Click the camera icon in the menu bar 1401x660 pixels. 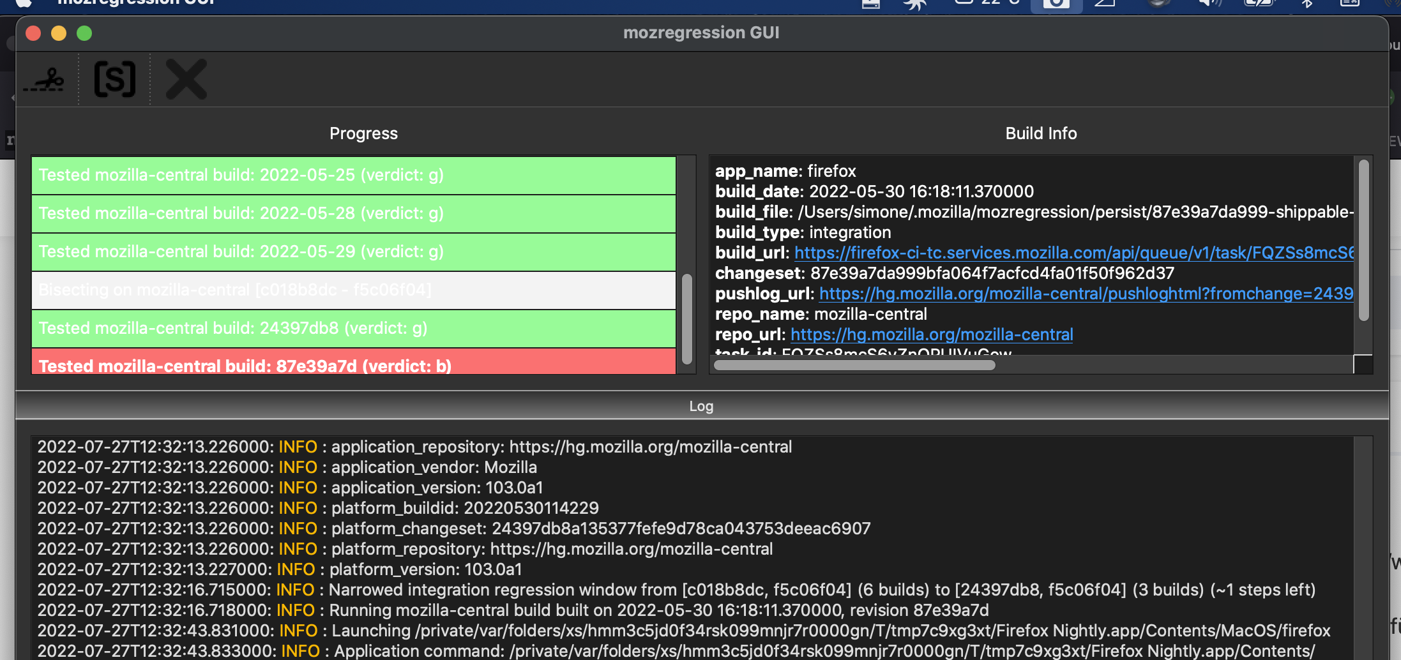1056,4
